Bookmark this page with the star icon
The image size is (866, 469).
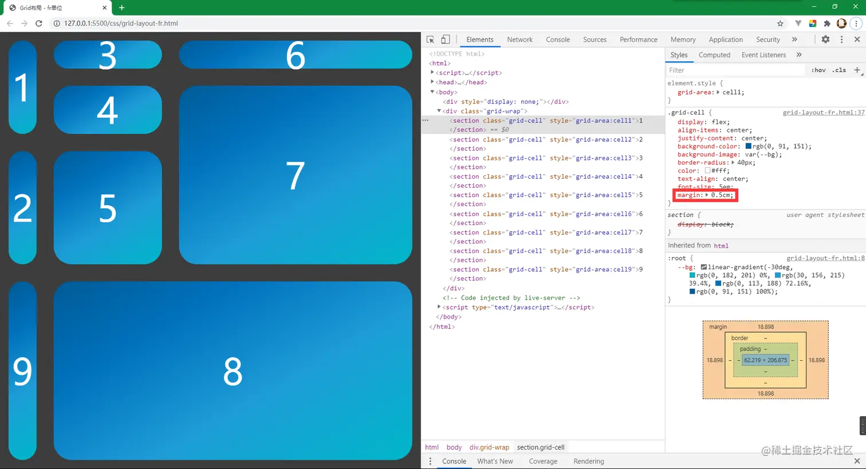(780, 23)
